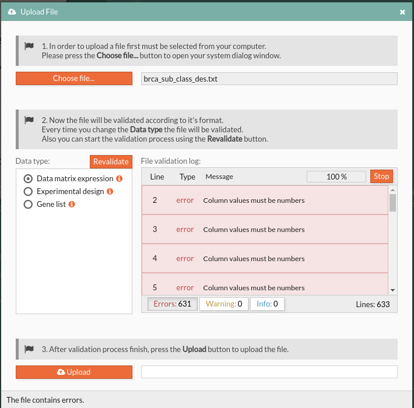Click the info icon beside Experimental design
The height and width of the screenshot is (408, 414).
coord(110,192)
